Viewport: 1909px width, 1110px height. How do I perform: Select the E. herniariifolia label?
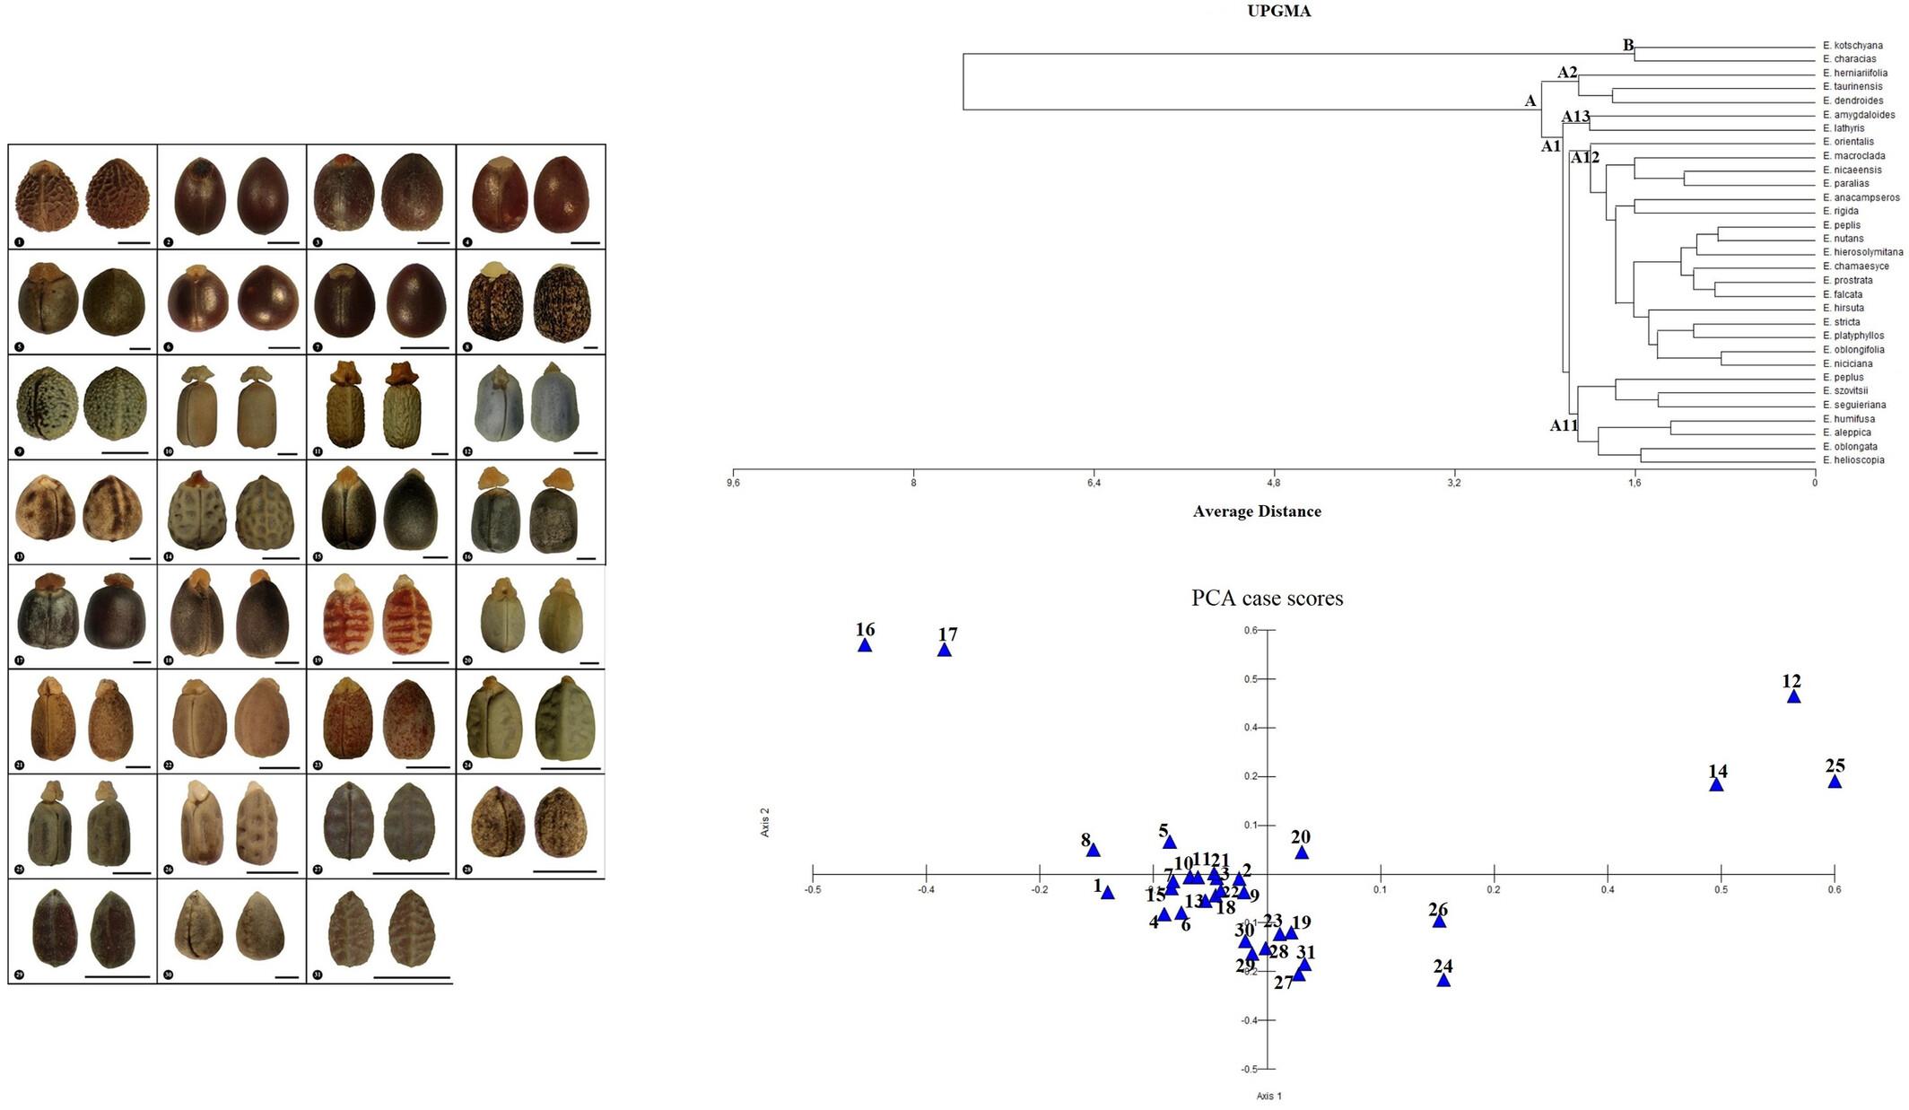(1854, 74)
